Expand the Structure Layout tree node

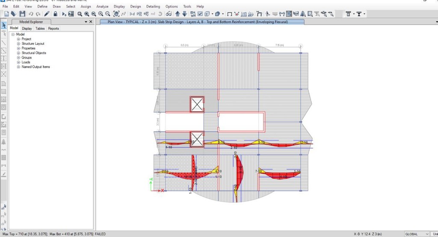click(x=18, y=44)
